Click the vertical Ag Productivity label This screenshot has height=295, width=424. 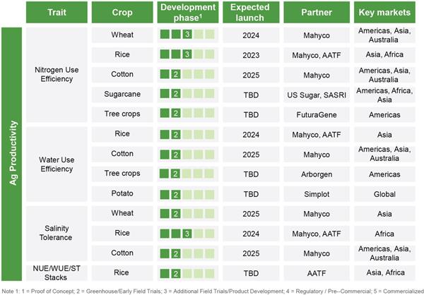tap(13, 154)
